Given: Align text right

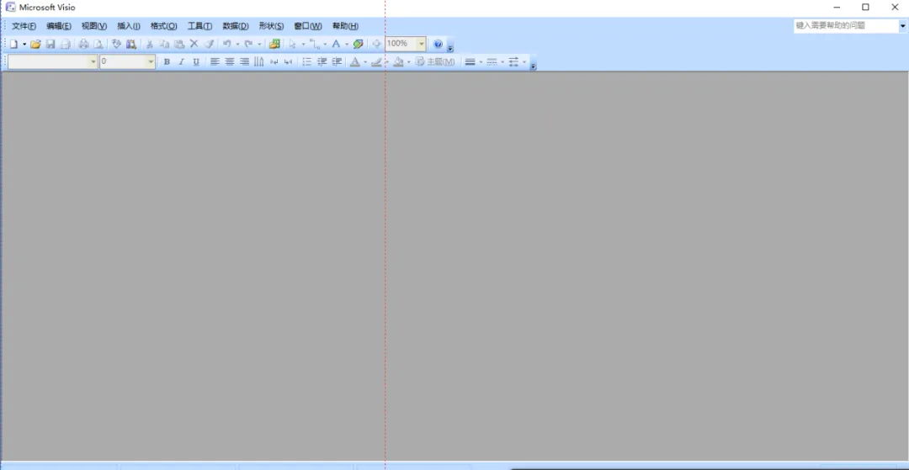Looking at the screenshot, I should tap(244, 62).
